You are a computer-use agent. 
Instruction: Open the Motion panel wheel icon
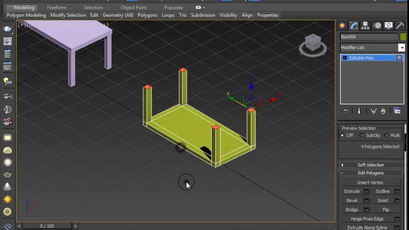pyautogui.click(x=377, y=26)
